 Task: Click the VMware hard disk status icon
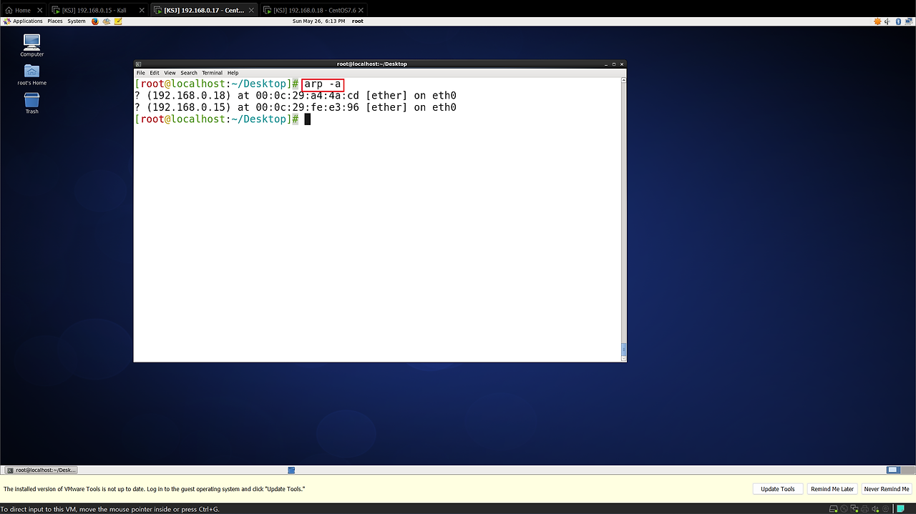(834, 509)
